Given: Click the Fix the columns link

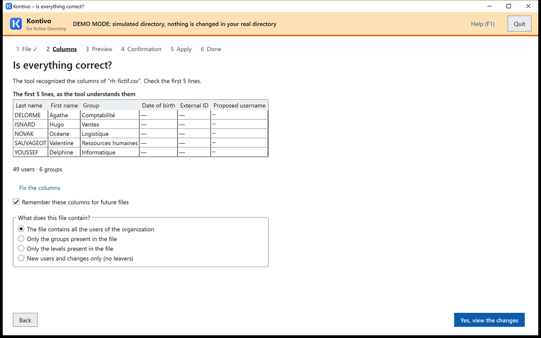Looking at the screenshot, I should point(40,188).
